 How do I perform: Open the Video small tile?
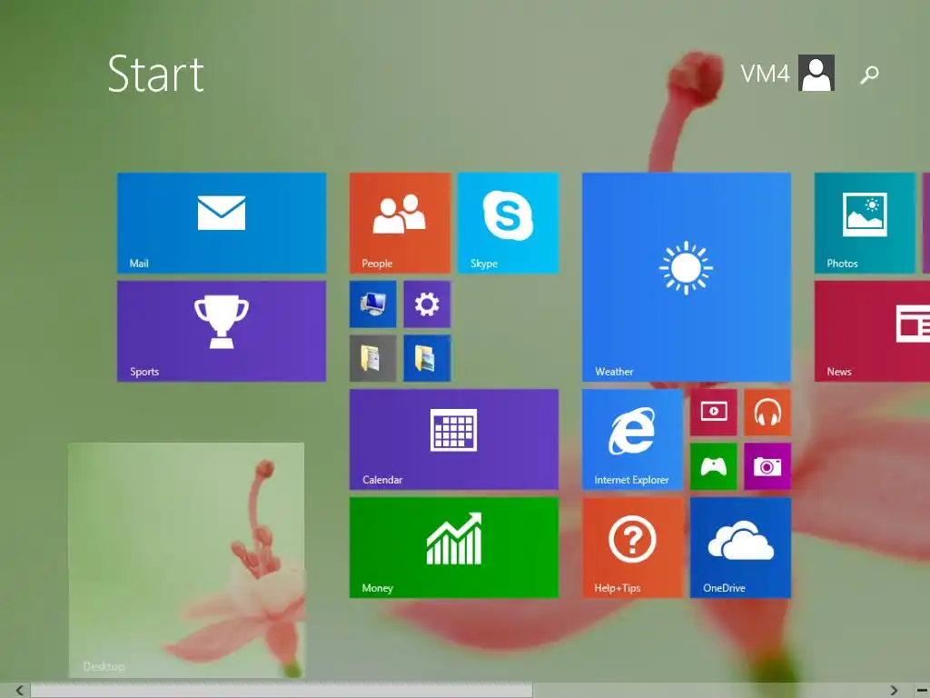coord(714,413)
